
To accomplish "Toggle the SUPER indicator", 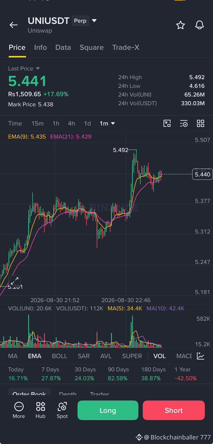I will pos(132,356).
